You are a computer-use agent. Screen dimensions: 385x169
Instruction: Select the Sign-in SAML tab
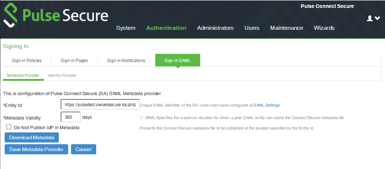(178, 60)
